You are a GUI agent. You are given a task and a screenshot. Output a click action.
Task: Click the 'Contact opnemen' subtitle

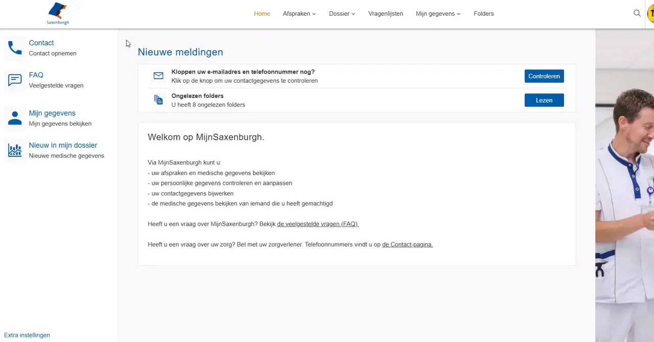click(x=53, y=54)
